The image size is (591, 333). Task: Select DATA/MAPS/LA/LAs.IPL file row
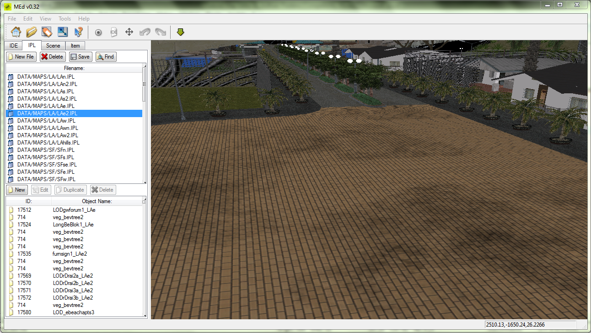[x=74, y=91]
